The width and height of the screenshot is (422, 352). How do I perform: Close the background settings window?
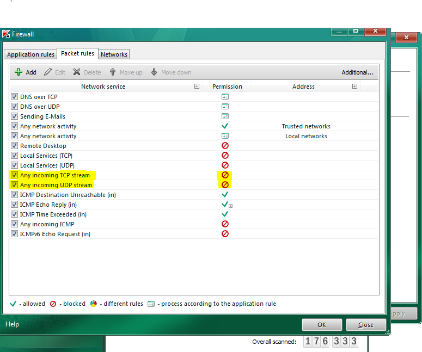(x=406, y=38)
